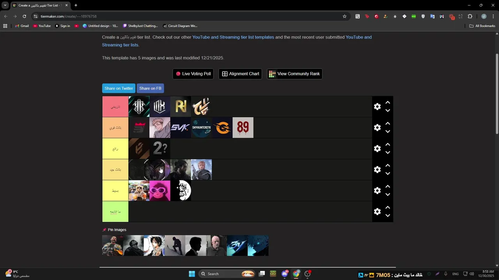Click the taskbar Search box
The width and height of the screenshot is (499, 280).
(227, 274)
